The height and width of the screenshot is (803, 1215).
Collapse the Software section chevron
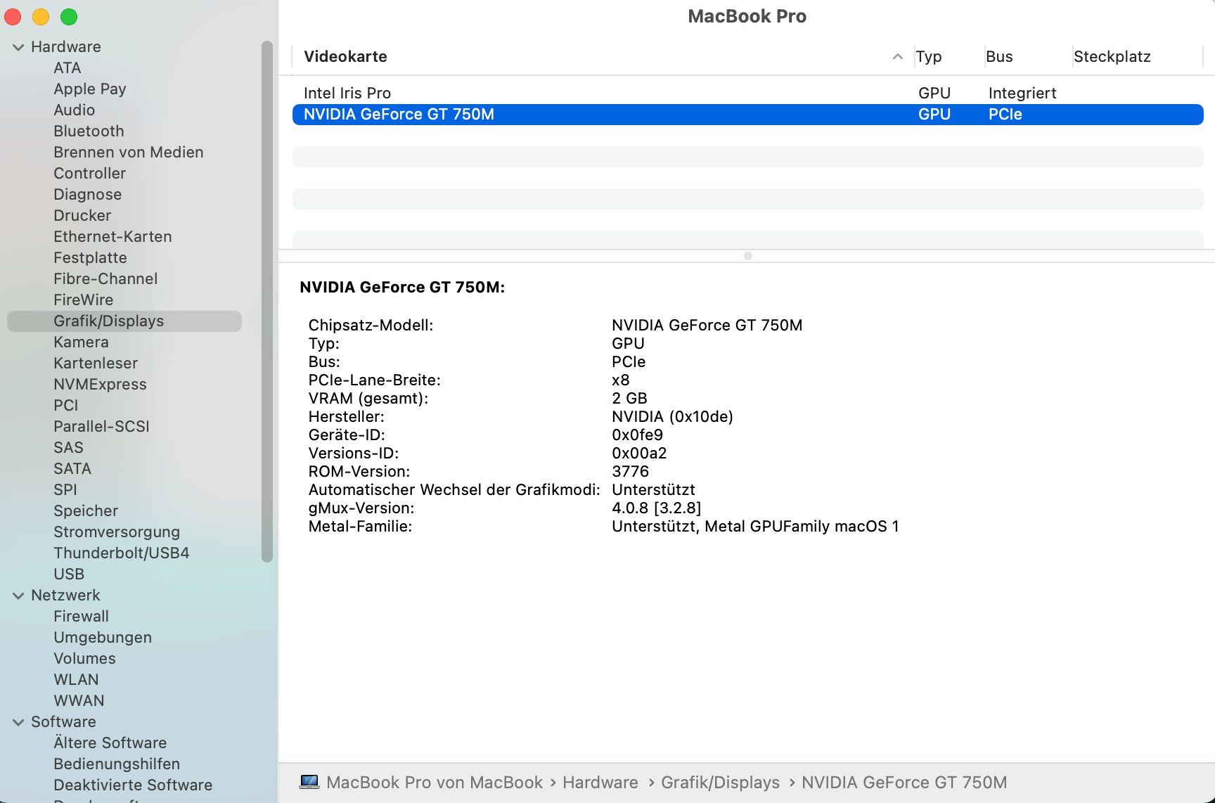18,722
